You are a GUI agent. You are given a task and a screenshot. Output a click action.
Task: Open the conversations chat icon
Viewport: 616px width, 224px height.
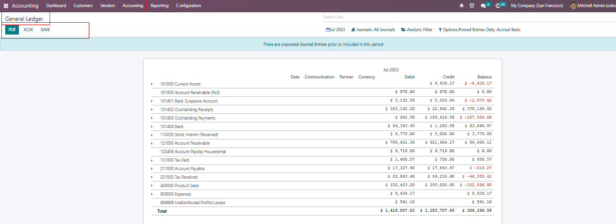coord(483,6)
